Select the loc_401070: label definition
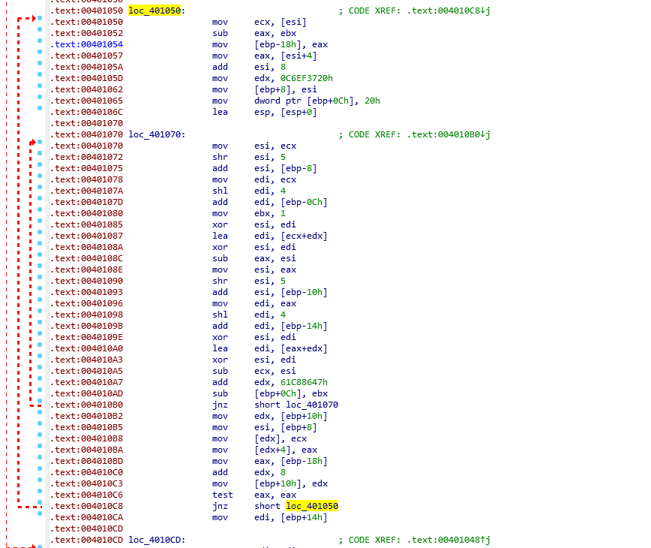The width and height of the screenshot is (651, 548). [157, 134]
